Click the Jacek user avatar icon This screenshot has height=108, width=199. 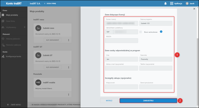point(187,4)
